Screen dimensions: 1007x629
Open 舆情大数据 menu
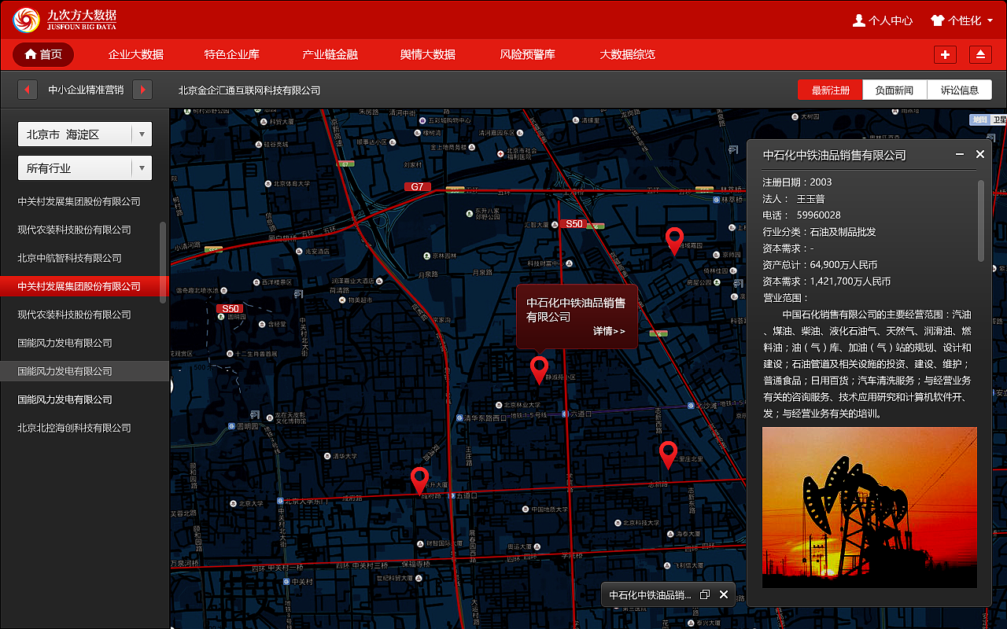click(x=428, y=54)
